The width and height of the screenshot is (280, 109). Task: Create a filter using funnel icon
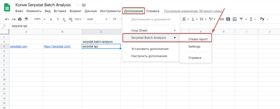coord(241,19)
